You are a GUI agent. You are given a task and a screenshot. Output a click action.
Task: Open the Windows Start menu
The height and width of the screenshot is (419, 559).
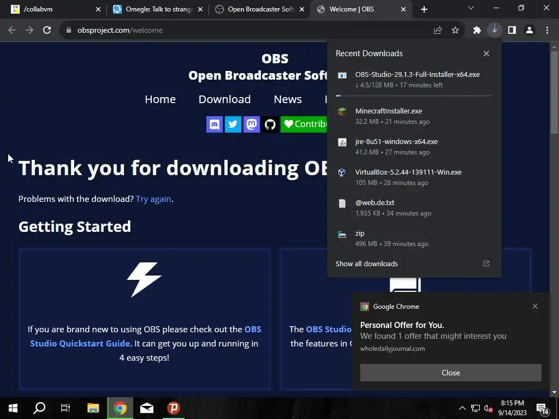point(13,408)
